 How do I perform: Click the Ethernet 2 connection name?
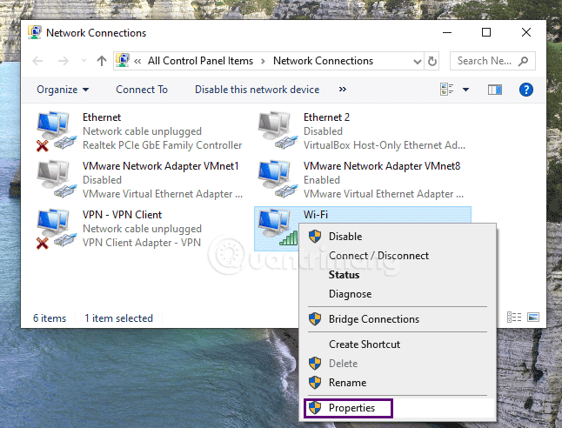pyautogui.click(x=326, y=117)
